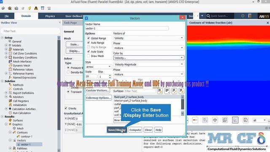Image resolution: width=270 pixels, height=152 pixels.
Task: Increase the Skip stepper value
Action: point(110,75)
